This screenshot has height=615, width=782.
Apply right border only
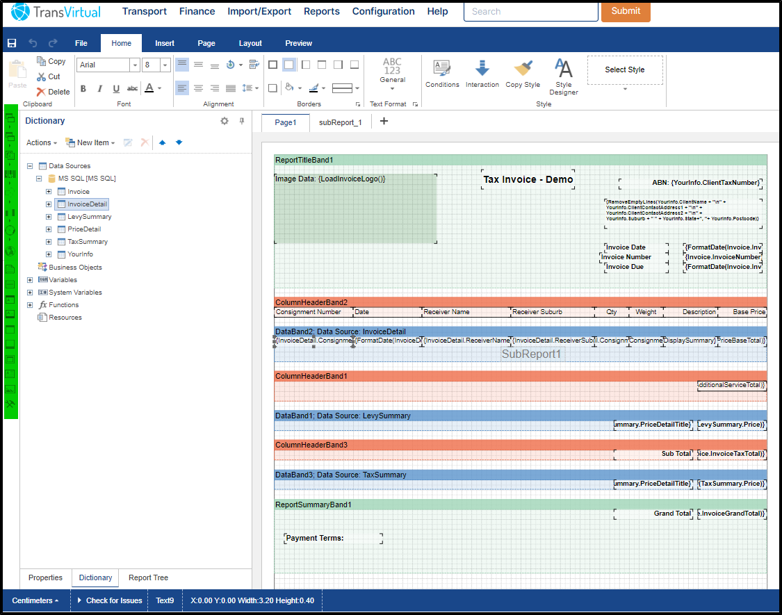[x=338, y=65]
